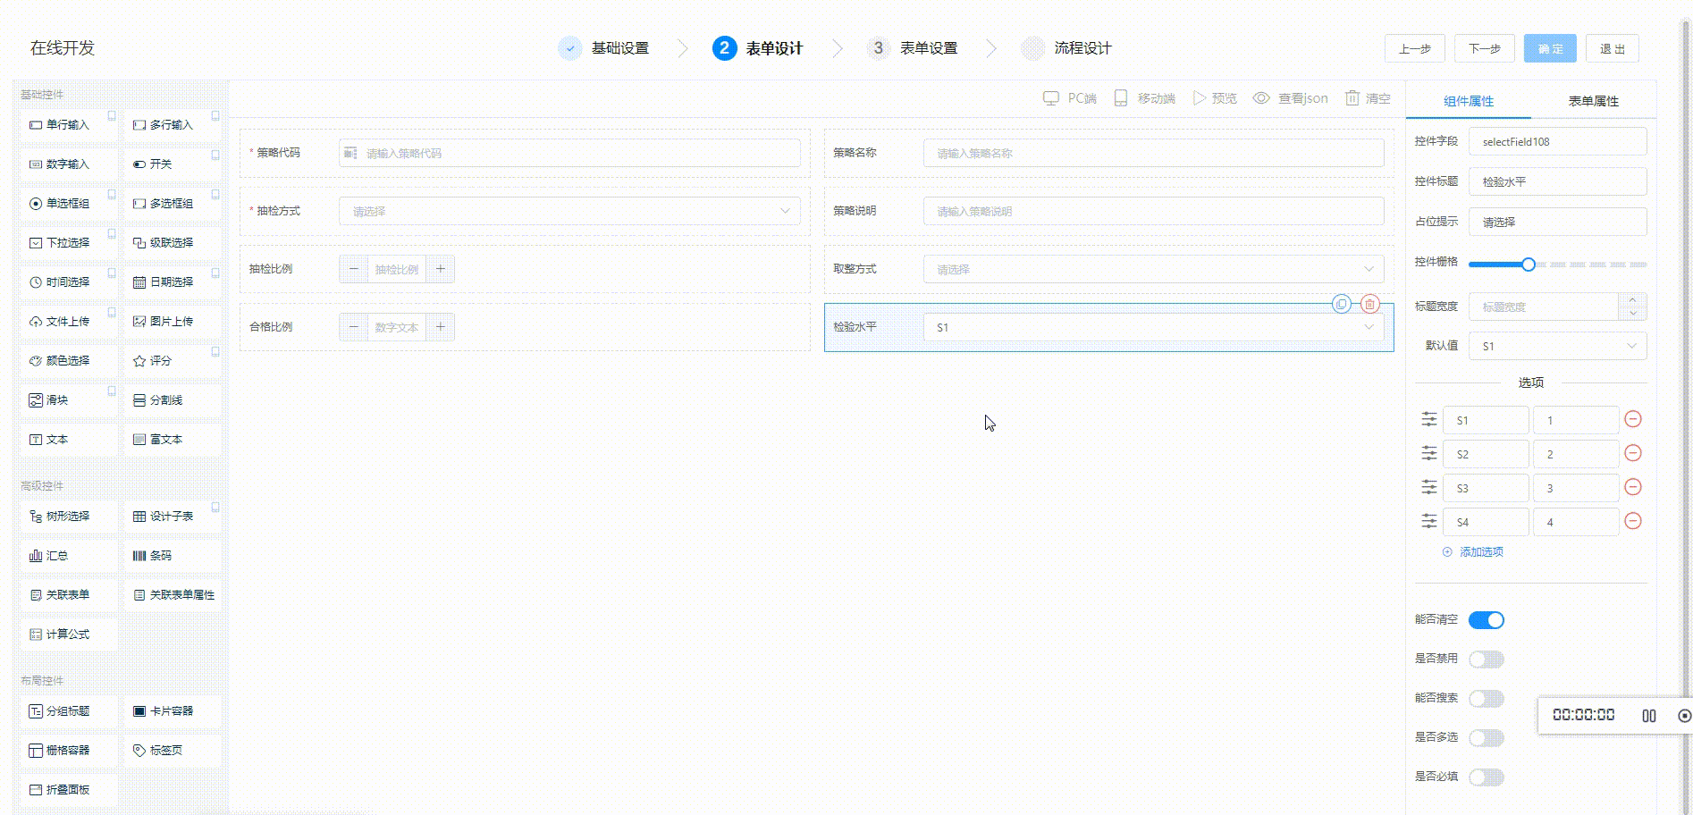Click the 添加选项 link
This screenshot has width=1693, height=815.
(x=1480, y=552)
